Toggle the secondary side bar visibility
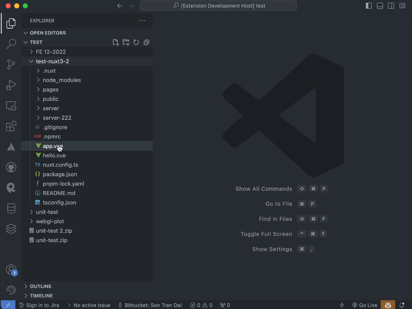 (x=391, y=6)
